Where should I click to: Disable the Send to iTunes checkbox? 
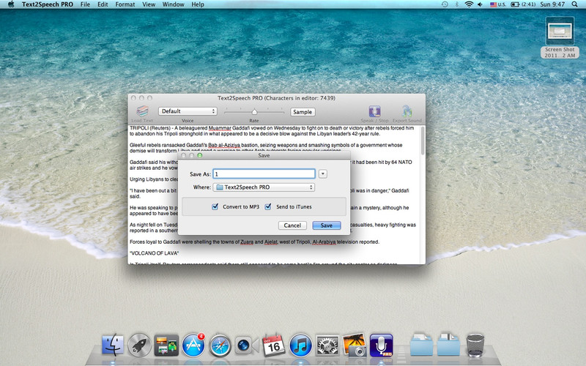point(269,207)
